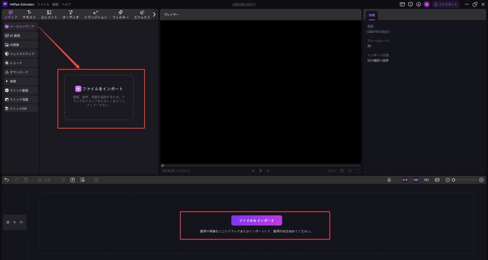Screen dimensions: 488x260
Task: Switch to the オーディオ tab
Action: 71,15
